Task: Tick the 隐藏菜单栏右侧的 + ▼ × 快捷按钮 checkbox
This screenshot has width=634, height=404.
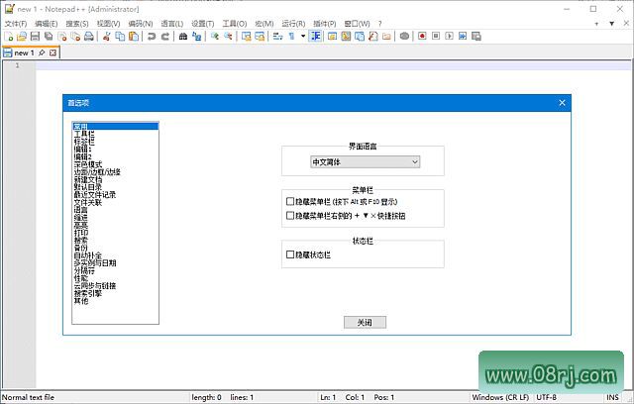Action: pyautogui.click(x=290, y=215)
